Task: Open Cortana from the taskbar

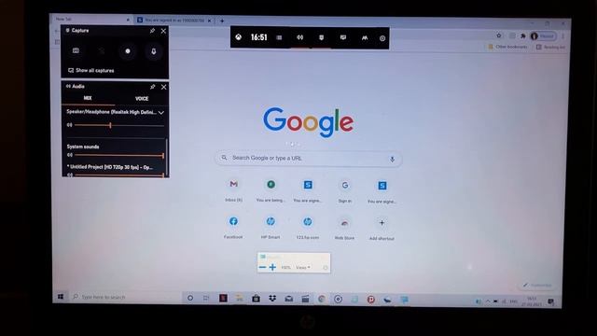Action: (190, 298)
